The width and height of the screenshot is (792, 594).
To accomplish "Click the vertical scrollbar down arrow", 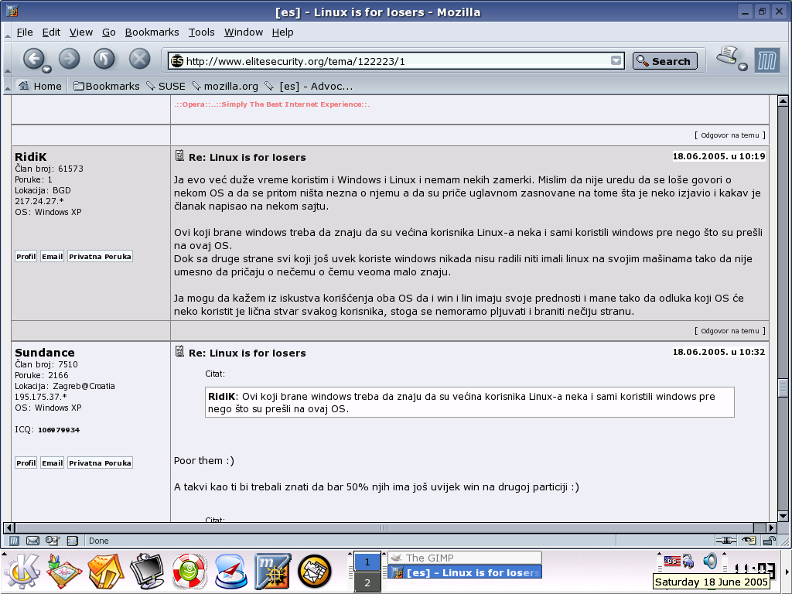I will (783, 516).
